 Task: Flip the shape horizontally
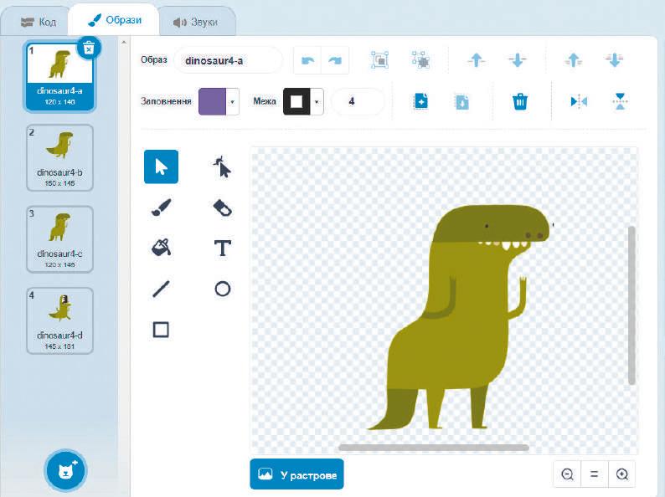(x=579, y=102)
